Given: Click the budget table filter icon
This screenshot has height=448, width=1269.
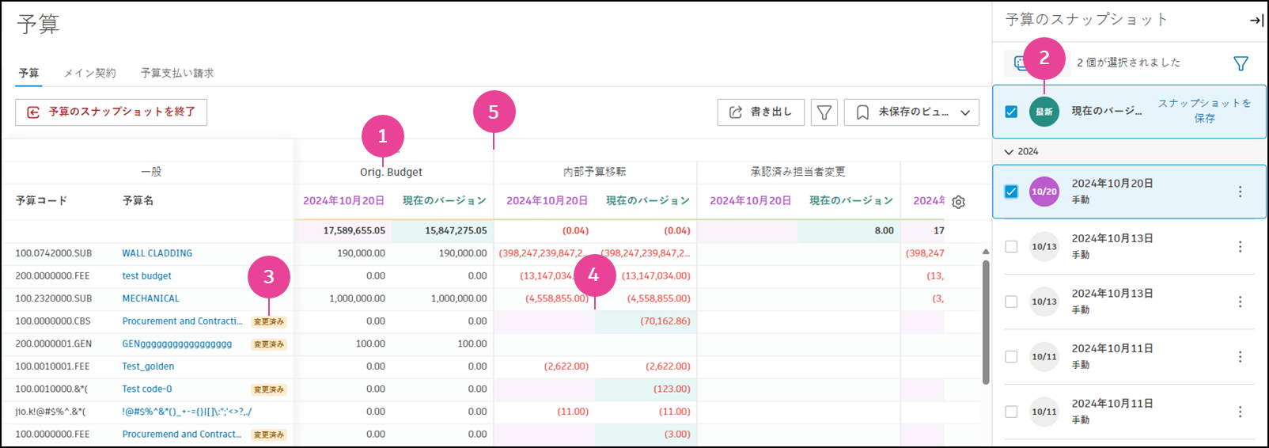Looking at the screenshot, I should point(824,112).
